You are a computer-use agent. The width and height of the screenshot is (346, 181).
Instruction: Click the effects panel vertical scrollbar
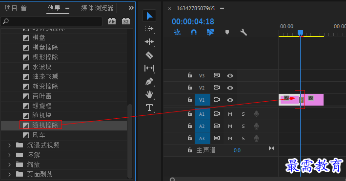(x=130, y=141)
